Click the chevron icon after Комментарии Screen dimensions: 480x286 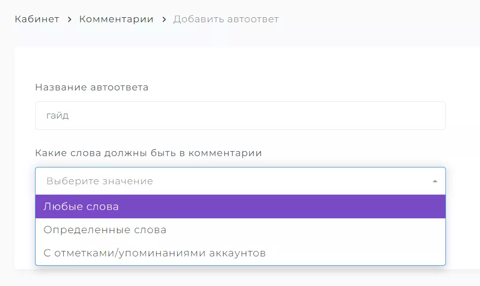(x=164, y=19)
